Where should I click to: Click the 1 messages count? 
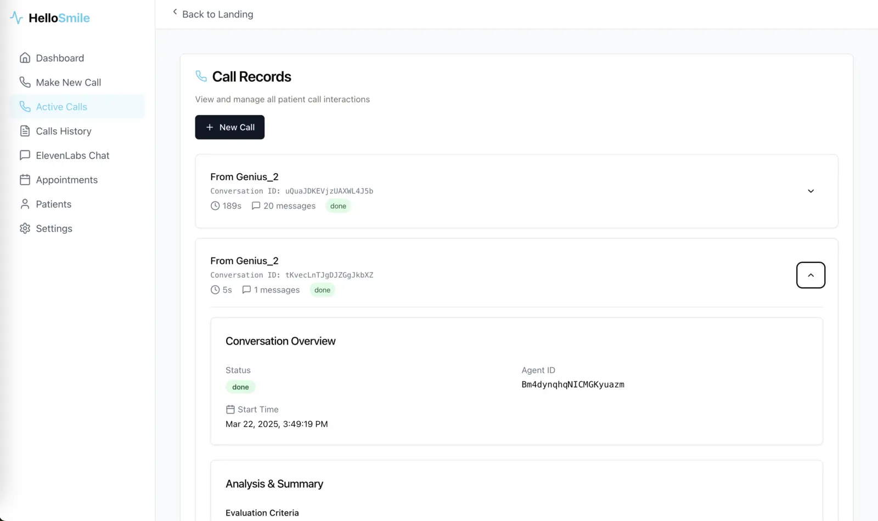coord(277,290)
